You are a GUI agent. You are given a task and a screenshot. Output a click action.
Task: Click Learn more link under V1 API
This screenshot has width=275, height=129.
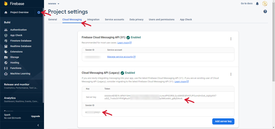pos(124,43)
